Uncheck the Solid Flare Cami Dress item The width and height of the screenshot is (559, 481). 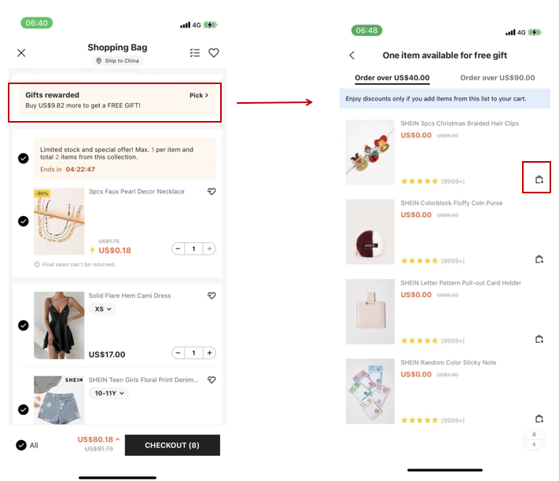[24, 325]
